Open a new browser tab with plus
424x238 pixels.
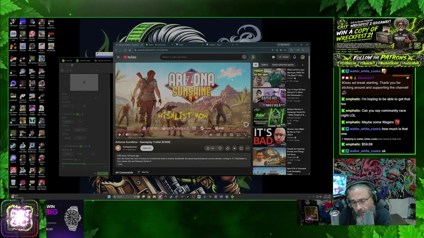coord(237,45)
